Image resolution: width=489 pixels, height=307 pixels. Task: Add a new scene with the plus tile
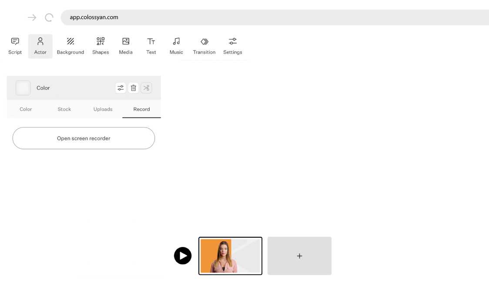coord(299,256)
